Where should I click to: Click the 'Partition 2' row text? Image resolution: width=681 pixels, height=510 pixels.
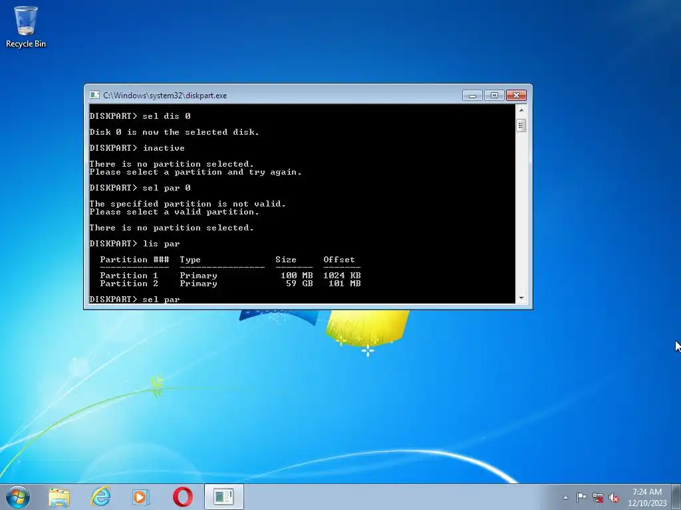coord(129,284)
